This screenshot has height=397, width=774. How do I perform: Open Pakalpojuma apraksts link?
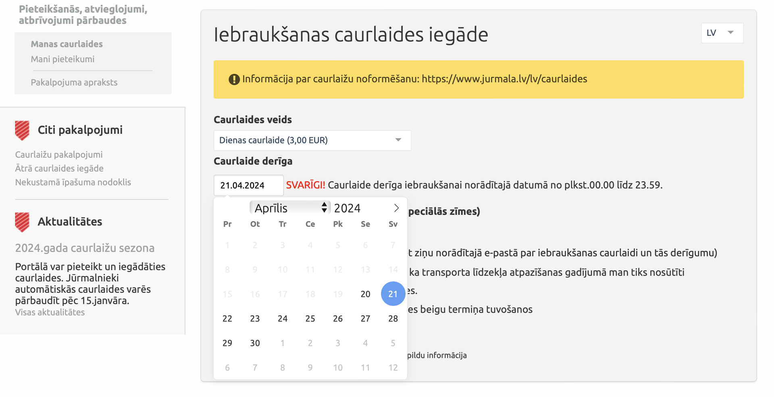tap(74, 82)
